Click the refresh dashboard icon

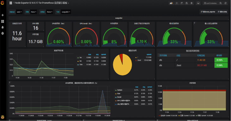tap(225, 3)
